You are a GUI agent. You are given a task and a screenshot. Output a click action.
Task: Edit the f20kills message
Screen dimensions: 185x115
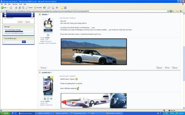tap(167, 68)
